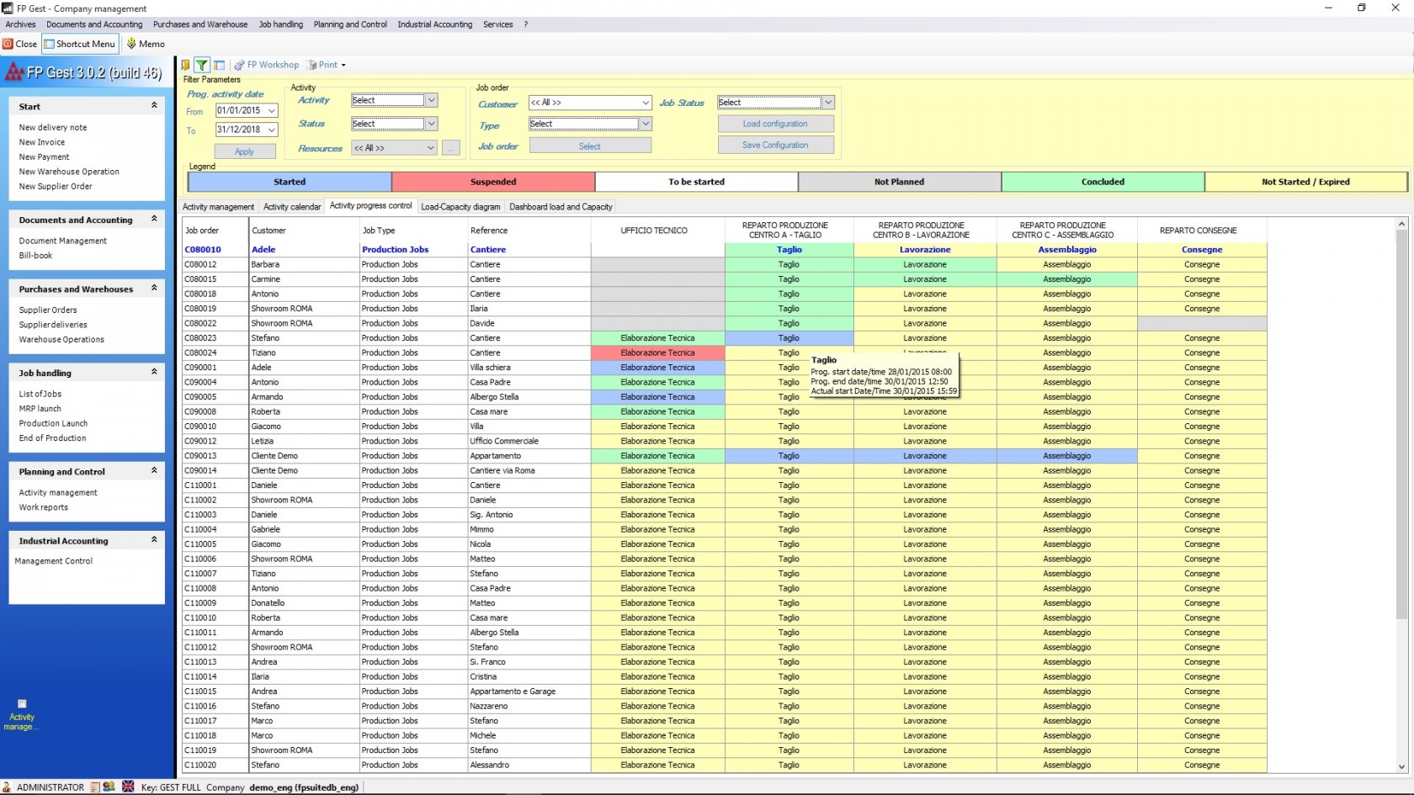
Task: Open the Planning and Control menu
Action: [x=350, y=24]
